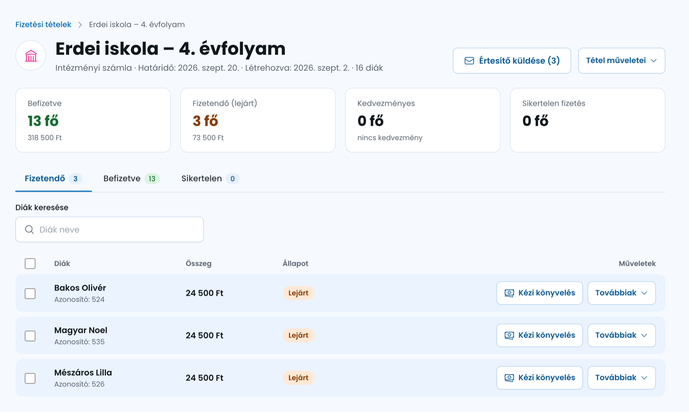Viewport: 689px width, 412px height.
Task: Click the magnifier icon in search field
Action: (x=29, y=229)
